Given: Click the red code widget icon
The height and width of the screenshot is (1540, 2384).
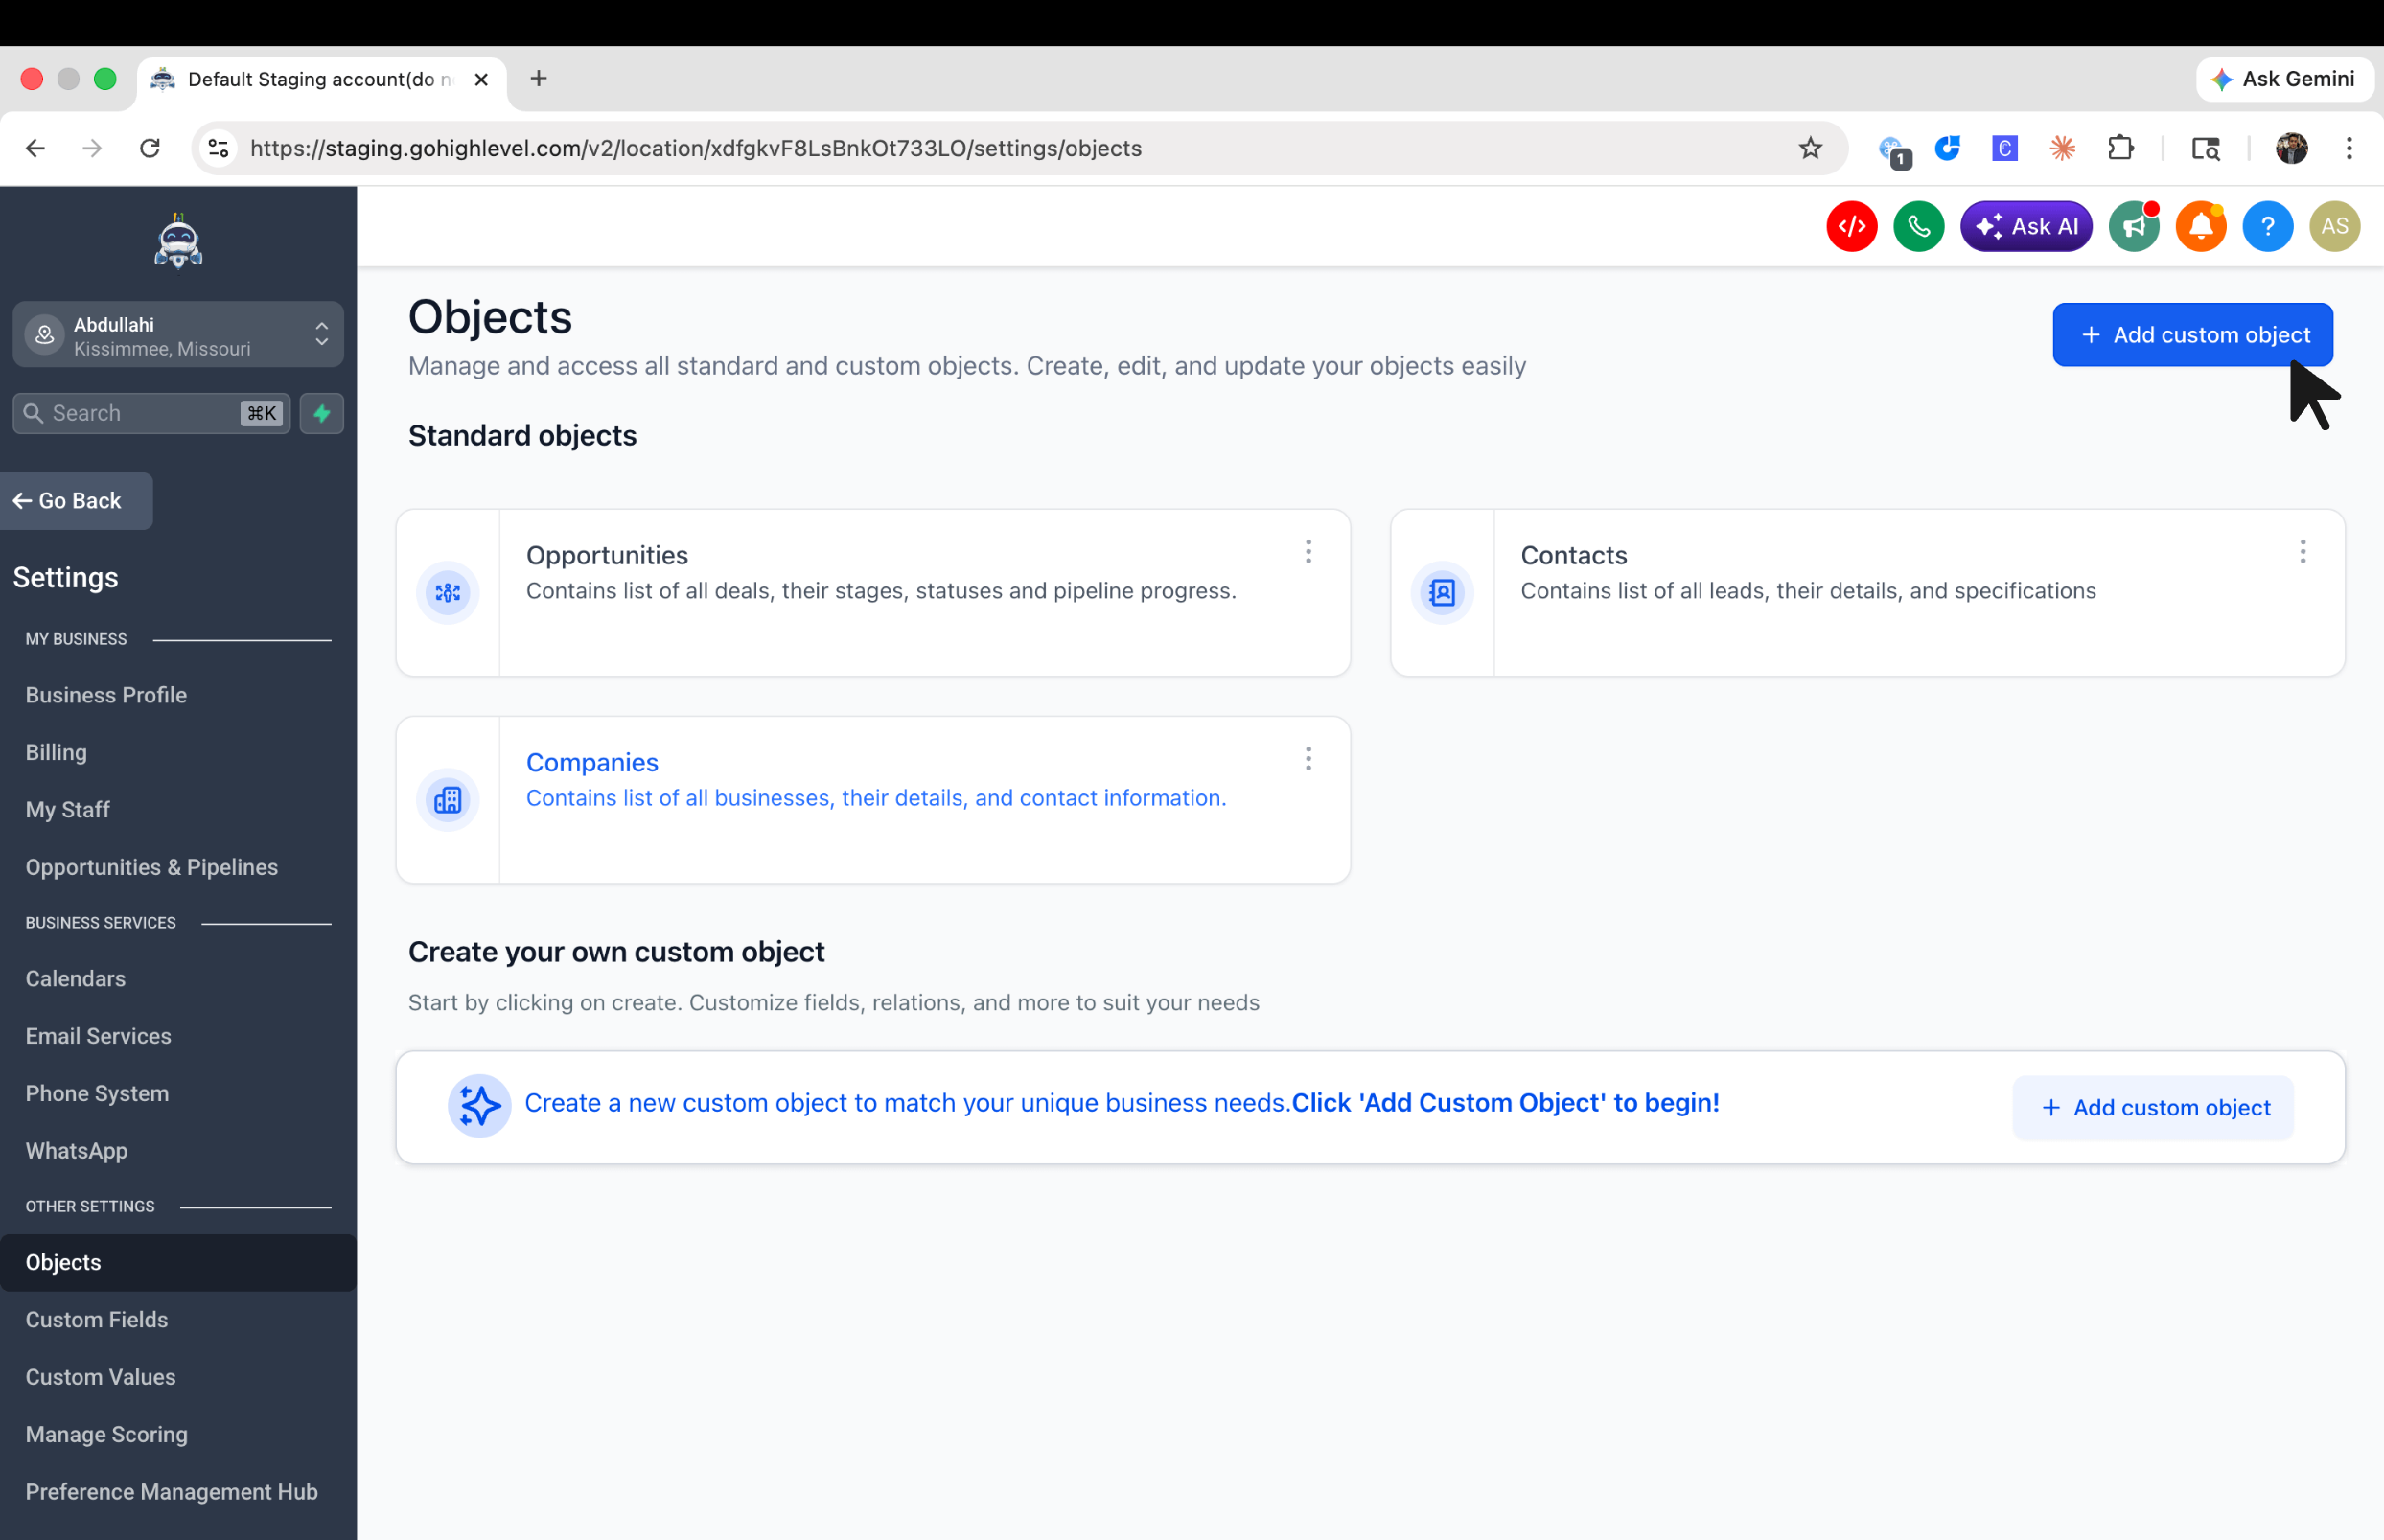Looking at the screenshot, I should pyautogui.click(x=1851, y=227).
